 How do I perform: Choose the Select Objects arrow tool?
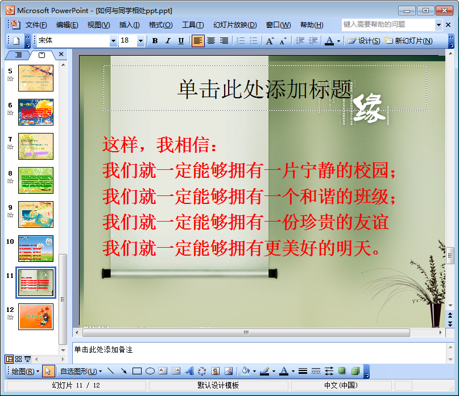pos(48,372)
